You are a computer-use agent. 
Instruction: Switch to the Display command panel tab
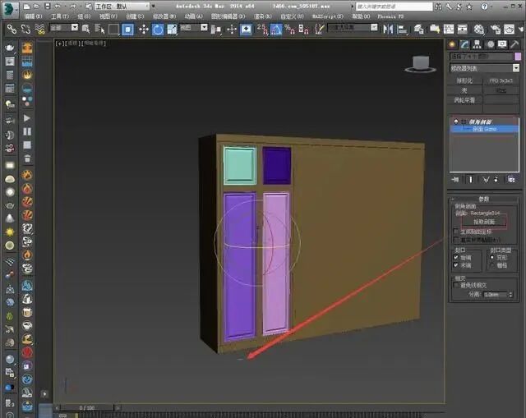502,44
